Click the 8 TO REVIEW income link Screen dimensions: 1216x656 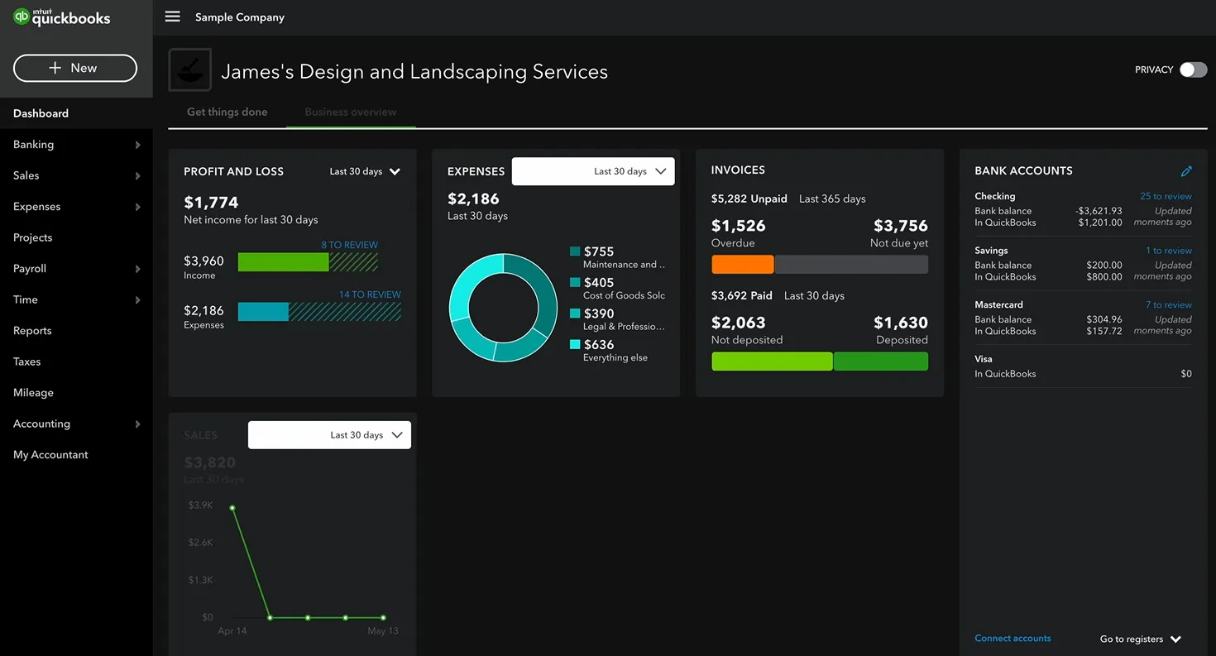349,245
